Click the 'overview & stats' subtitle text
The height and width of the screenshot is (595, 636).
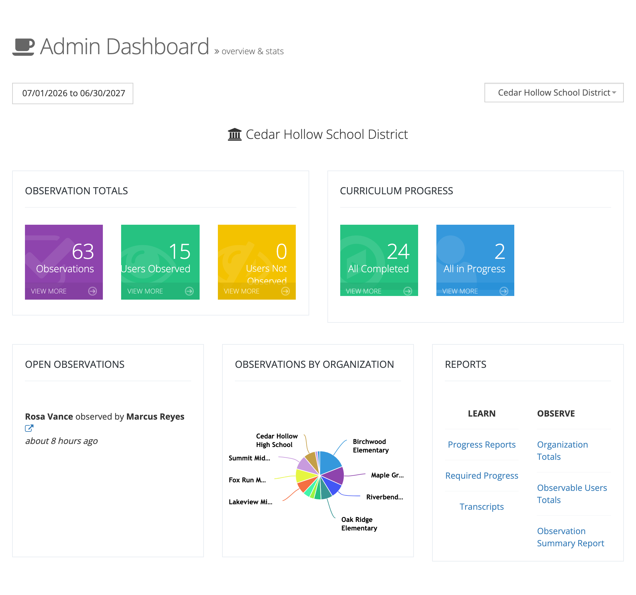tap(252, 51)
